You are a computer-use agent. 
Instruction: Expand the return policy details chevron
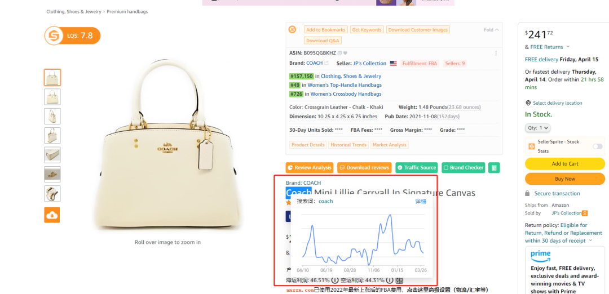(591, 240)
